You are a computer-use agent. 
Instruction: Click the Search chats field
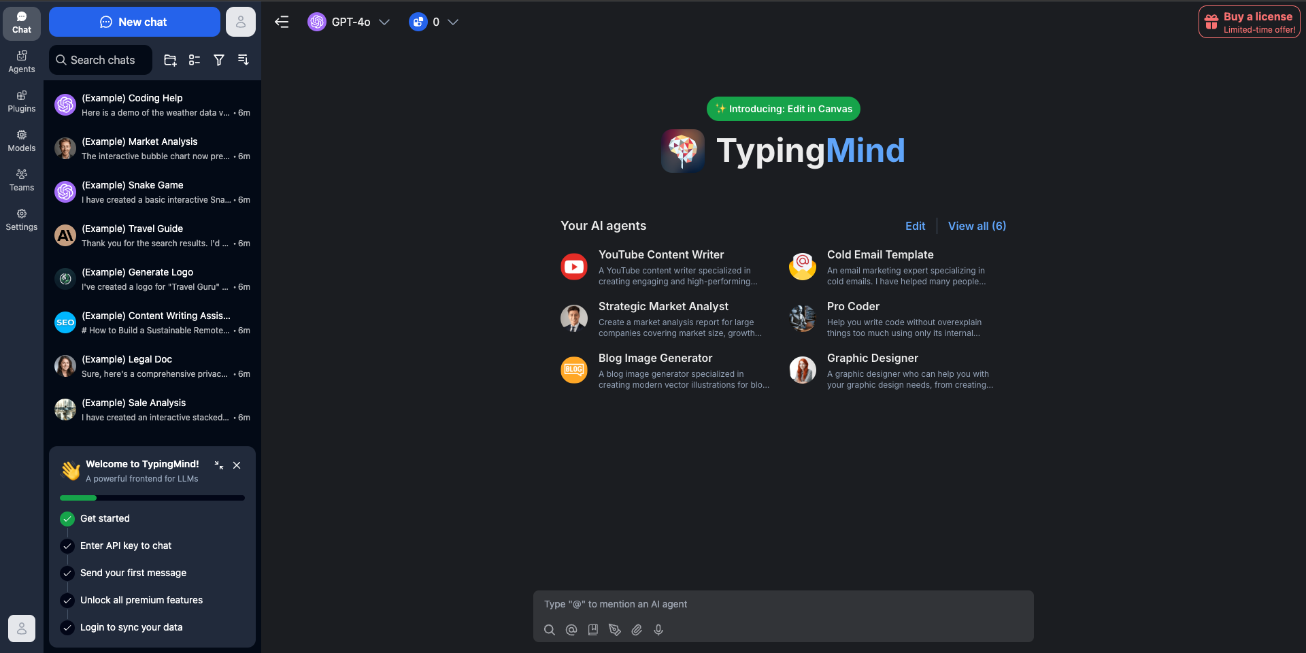pos(101,60)
